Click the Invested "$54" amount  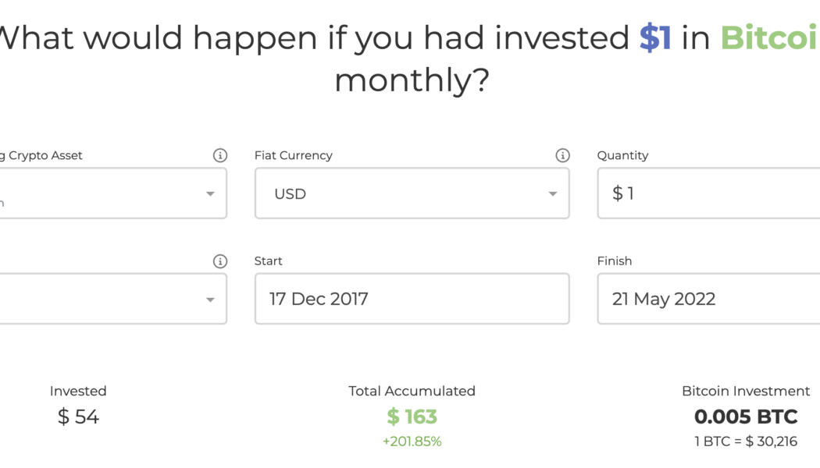coord(78,417)
